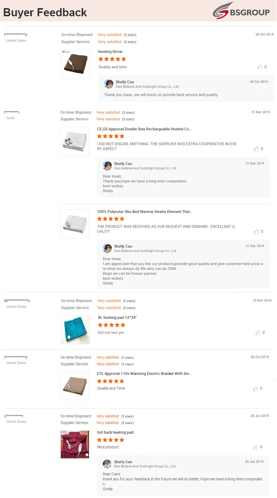Open the ETL Approval blanket thumbnail

(75, 385)
